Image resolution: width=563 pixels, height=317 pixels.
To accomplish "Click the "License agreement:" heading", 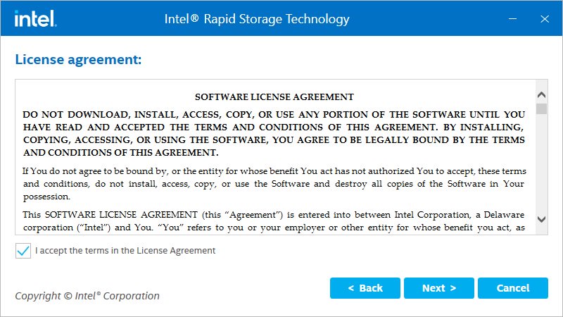I will (78, 60).
